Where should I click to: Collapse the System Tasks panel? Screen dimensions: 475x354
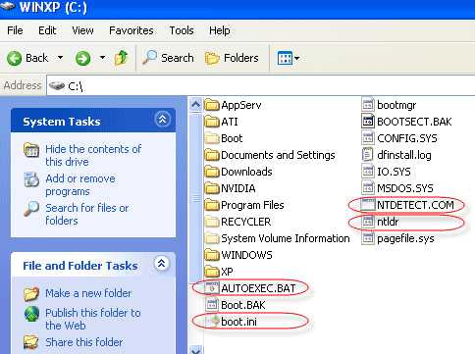click(163, 120)
